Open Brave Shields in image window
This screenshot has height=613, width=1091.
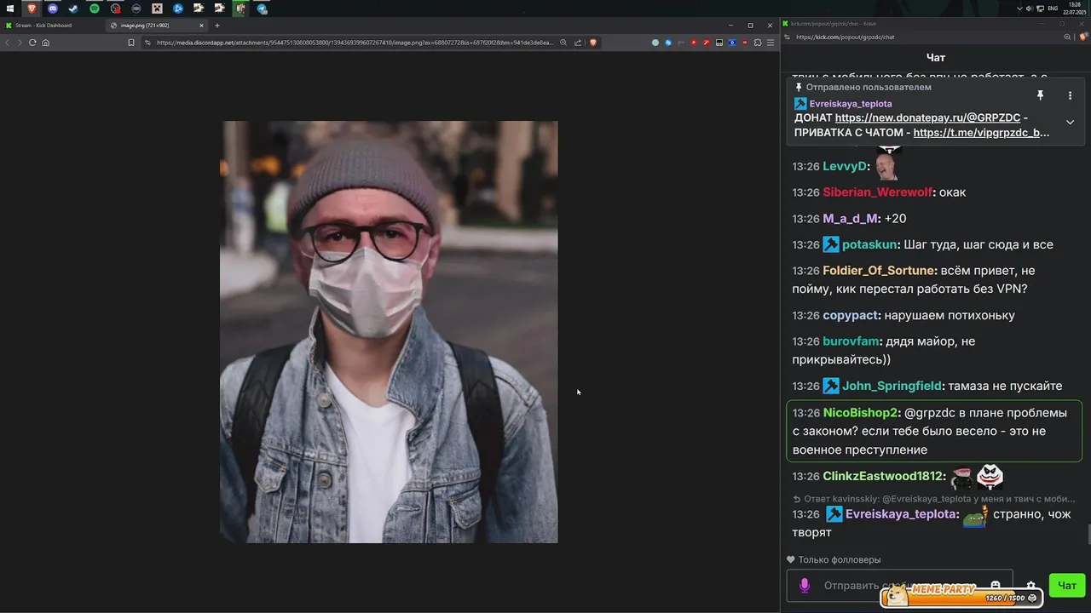click(593, 43)
